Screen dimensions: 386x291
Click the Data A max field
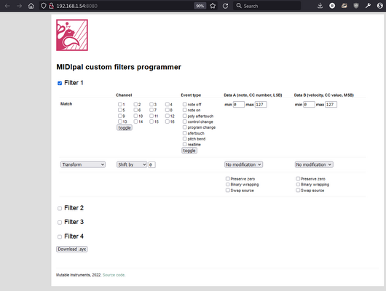click(x=261, y=105)
